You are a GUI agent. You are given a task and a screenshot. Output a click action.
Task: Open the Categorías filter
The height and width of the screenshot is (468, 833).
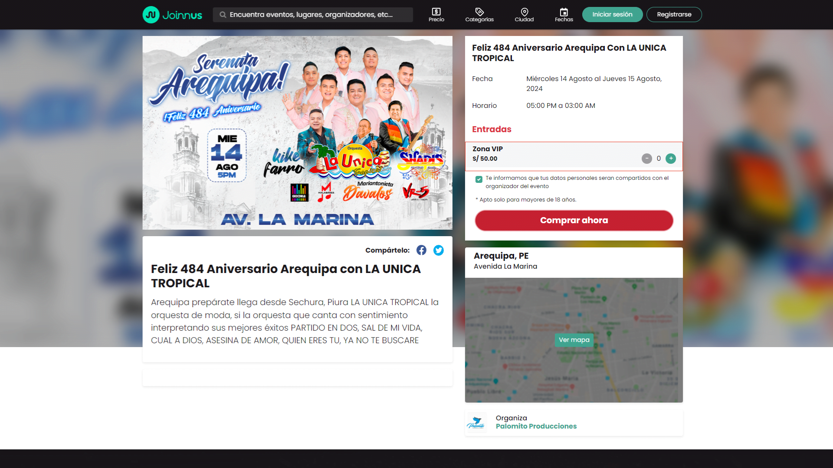[x=479, y=15]
